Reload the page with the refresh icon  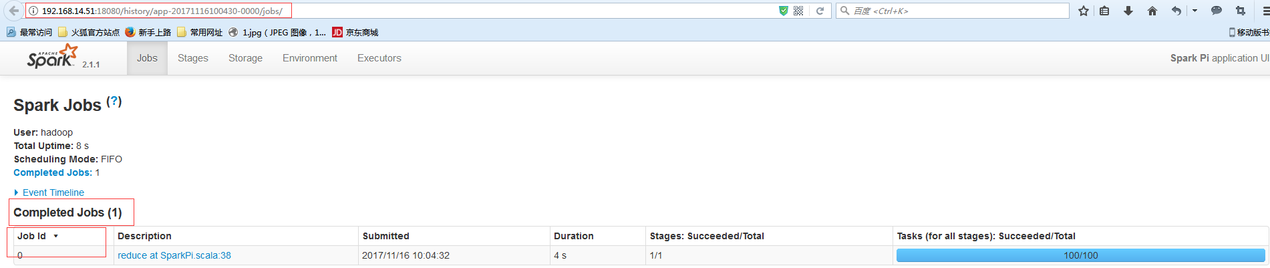coord(820,11)
